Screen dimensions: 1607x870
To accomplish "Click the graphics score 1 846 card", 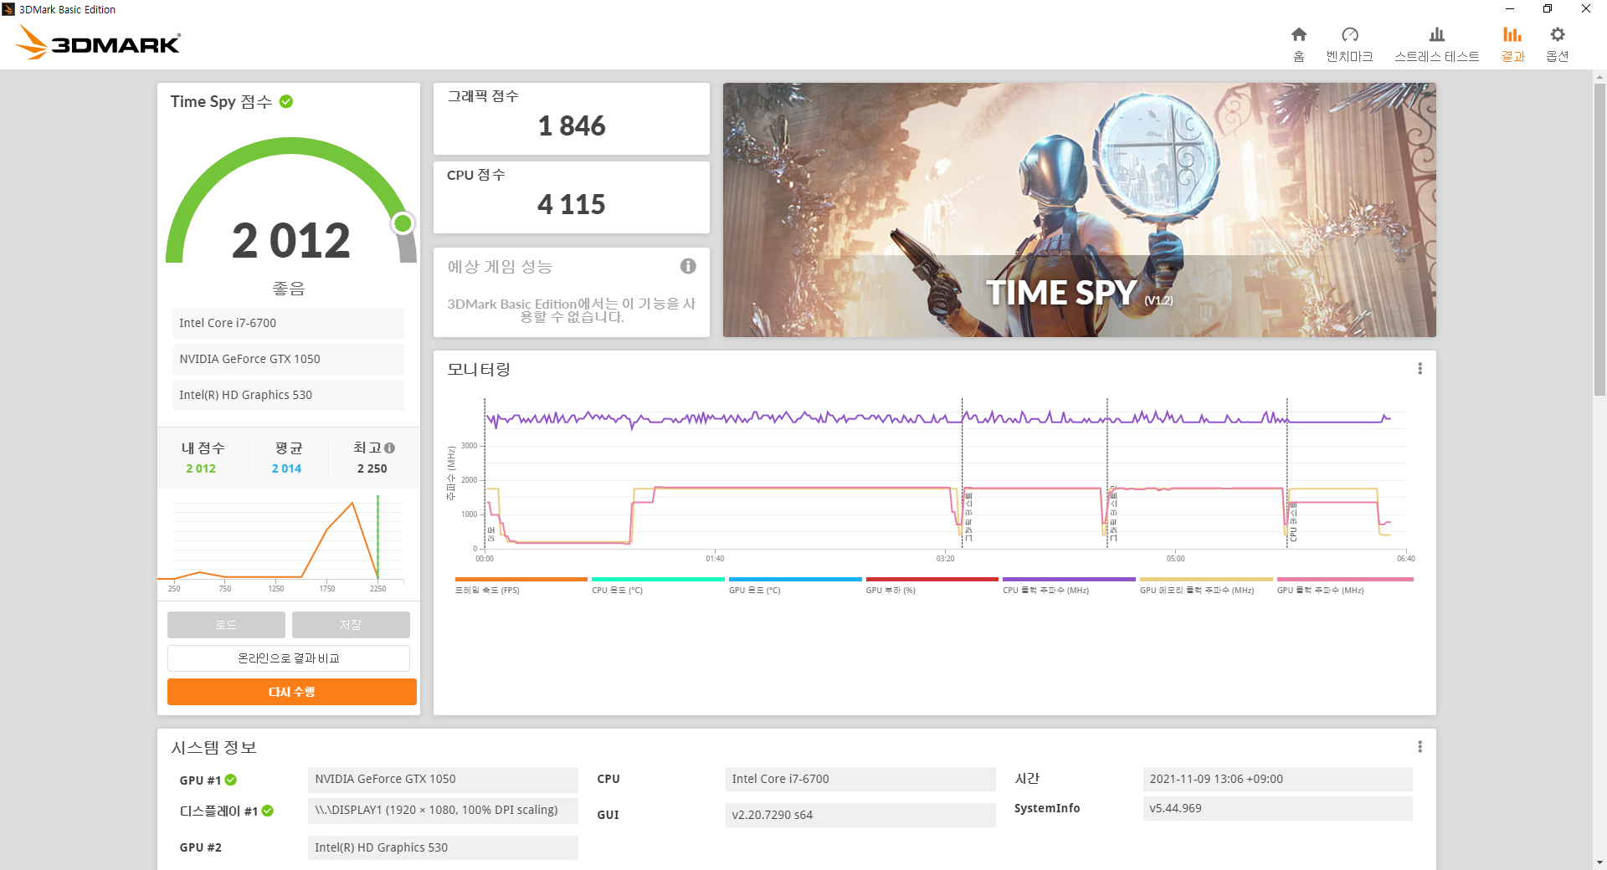I will pyautogui.click(x=572, y=118).
